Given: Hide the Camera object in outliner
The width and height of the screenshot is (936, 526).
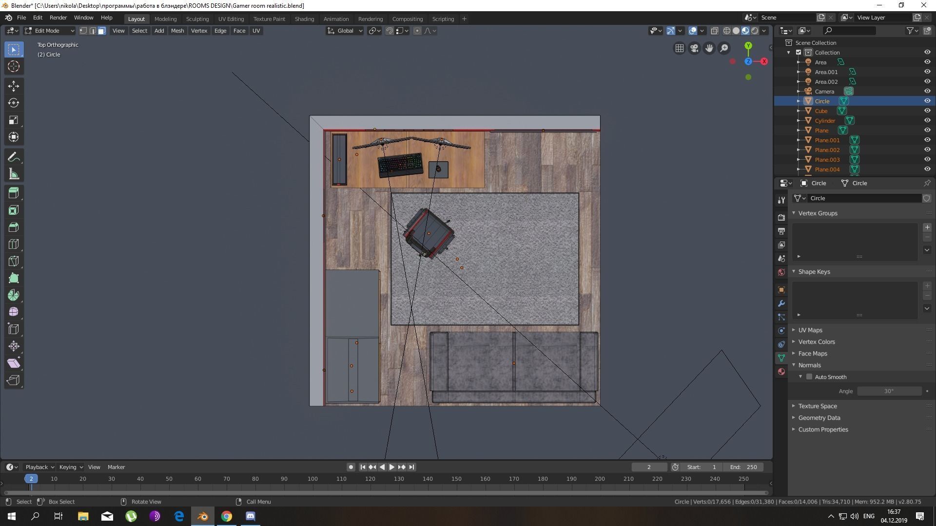Looking at the screenshot, I should (927, 91).
